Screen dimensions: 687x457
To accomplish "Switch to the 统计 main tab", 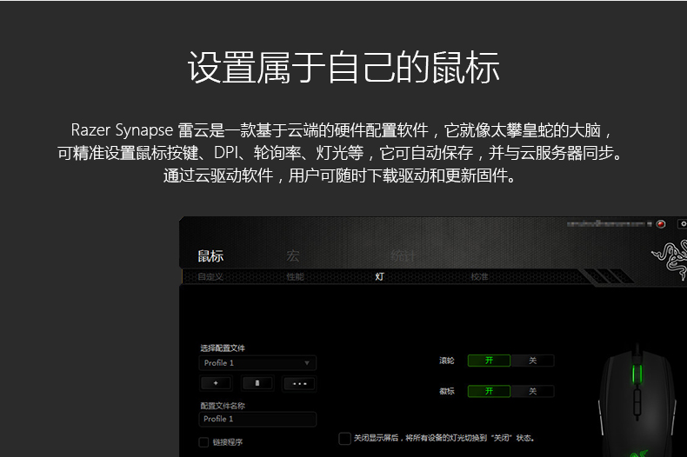I will (x=403, y=255).
